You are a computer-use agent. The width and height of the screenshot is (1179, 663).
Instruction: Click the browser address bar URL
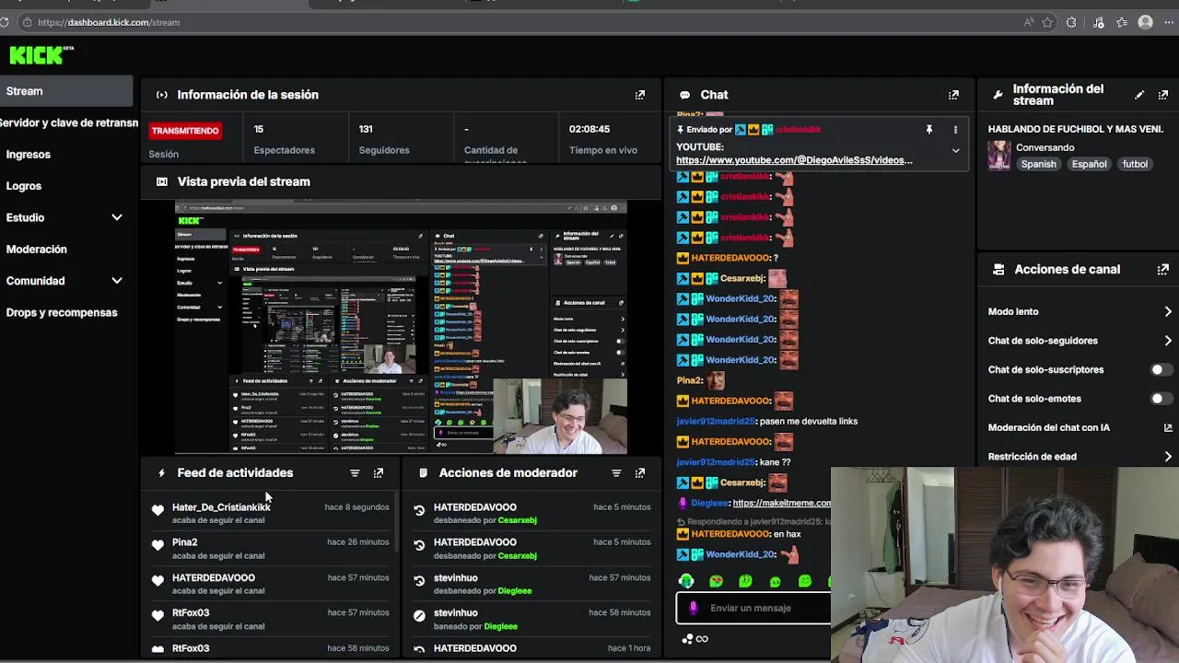coord(109,22)
